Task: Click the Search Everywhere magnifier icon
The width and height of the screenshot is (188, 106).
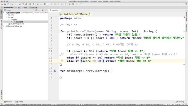Action: click(x=186, y=4)
